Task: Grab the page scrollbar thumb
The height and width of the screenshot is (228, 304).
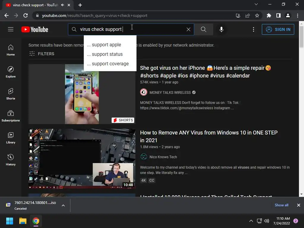Action: point(301,37)
